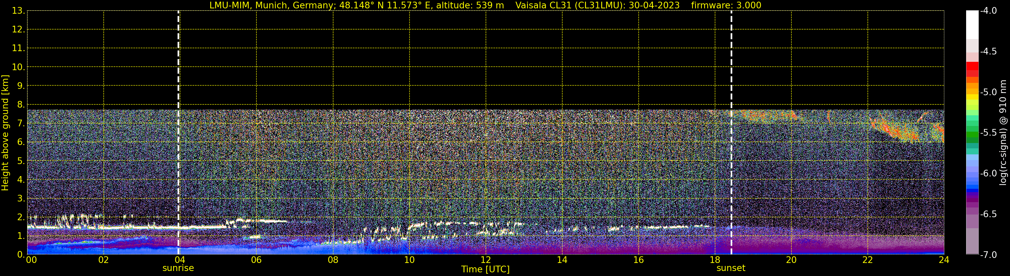Click the '-5.0' colorbar tick label
The image size is (1010, 276).
(988, 92)
